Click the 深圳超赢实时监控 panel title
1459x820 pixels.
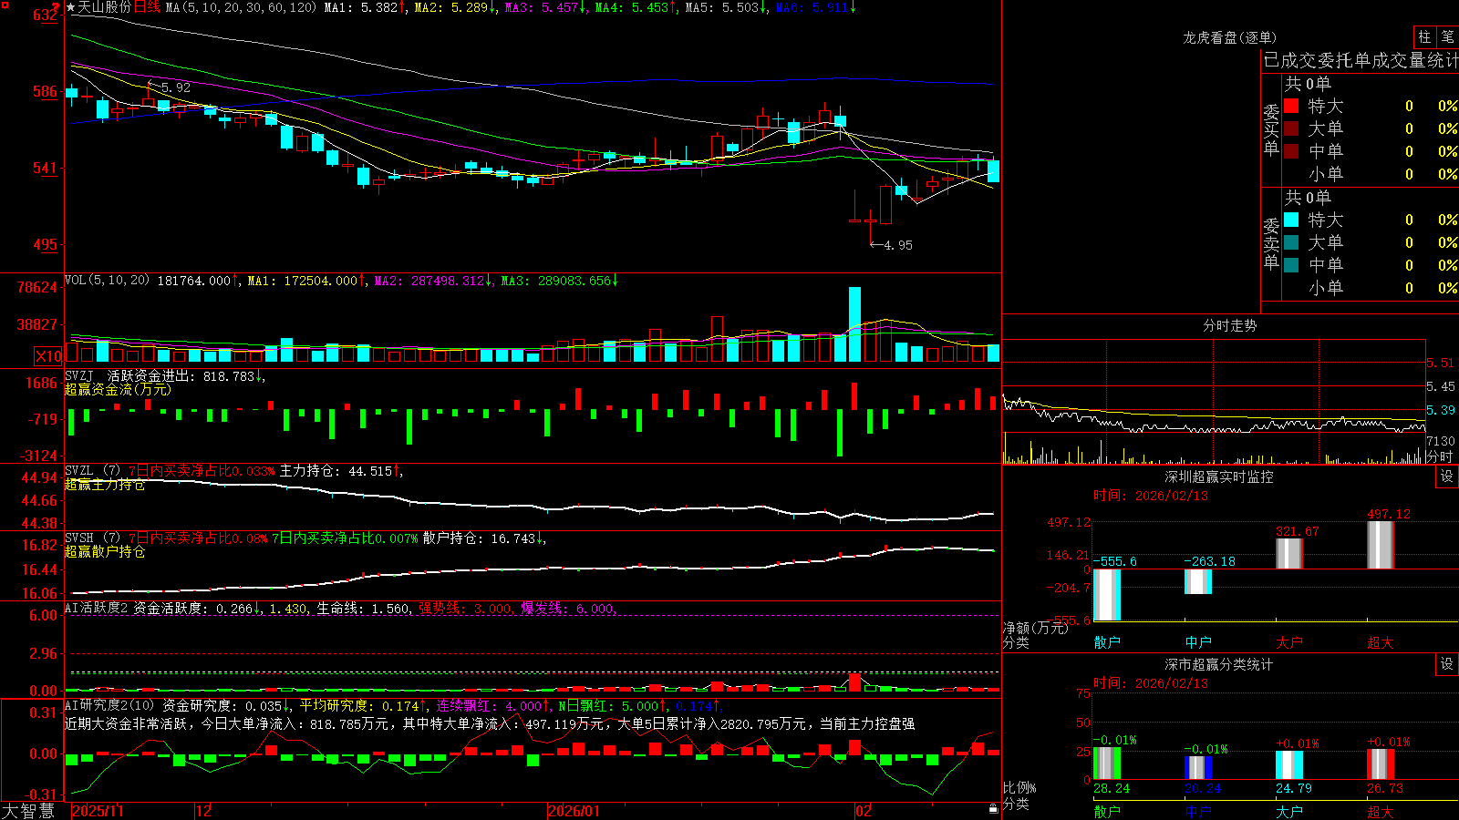click(x=1218, y=477)
